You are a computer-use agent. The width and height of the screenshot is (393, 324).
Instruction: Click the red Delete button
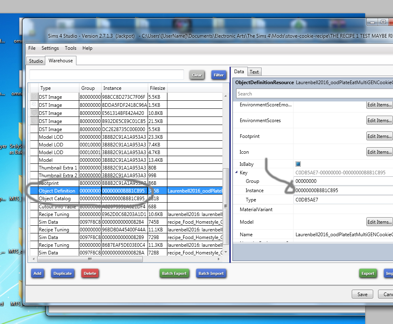[x=90, y=273]
